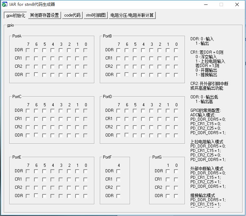Viewport: 246px width, 216px height.
Task: Check PortG ODR bit 0
Action: click(x=176, y=196)
